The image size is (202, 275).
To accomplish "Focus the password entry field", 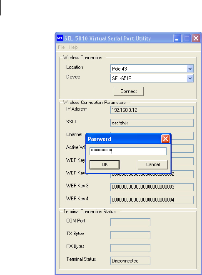I will coord(128,151).
